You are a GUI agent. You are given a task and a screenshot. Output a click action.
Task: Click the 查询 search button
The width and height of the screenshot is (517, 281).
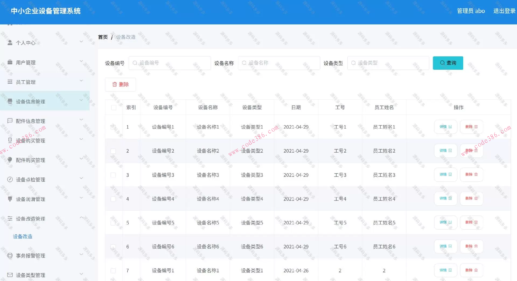click(448, 63)
